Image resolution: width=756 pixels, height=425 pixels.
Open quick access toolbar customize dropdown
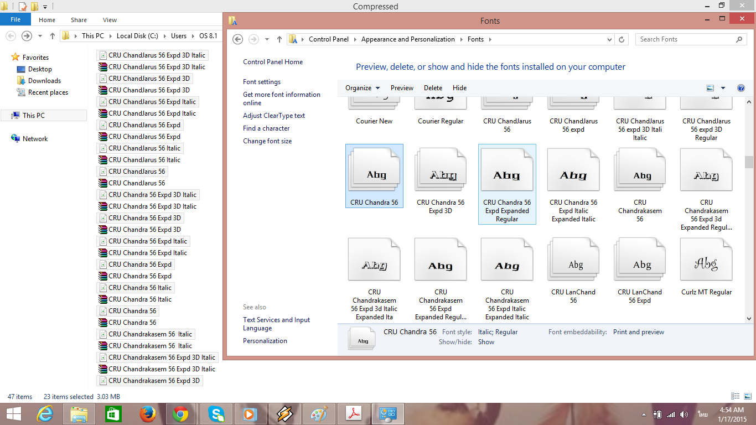tap(45, 7)
